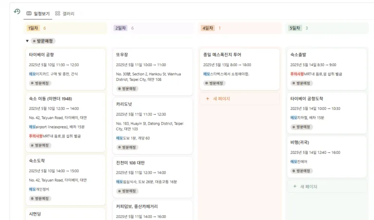Select the 5일차 column header tag
Viewport: 374px width, 220px height.
[x=295, y=28]
